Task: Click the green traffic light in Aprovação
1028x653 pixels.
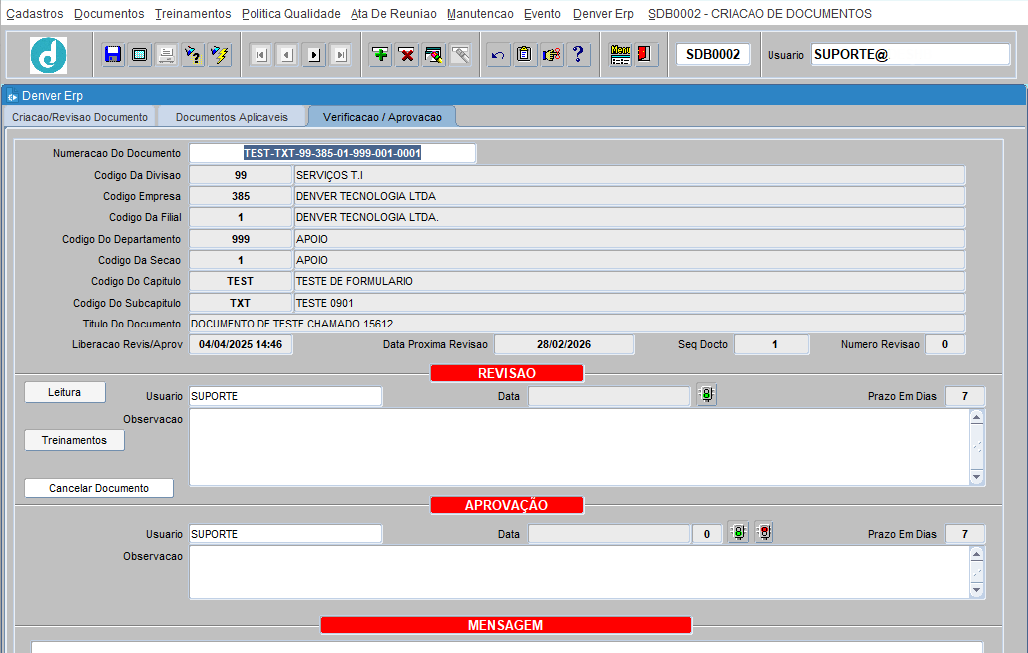Action: click(739, 532)
